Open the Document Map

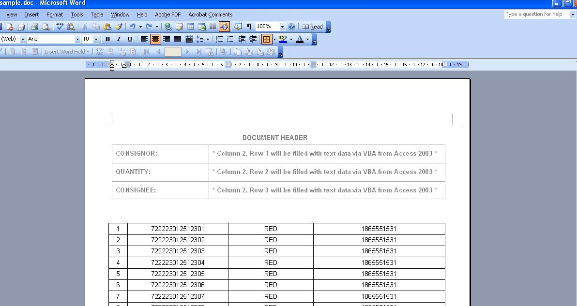pos(237,27)
